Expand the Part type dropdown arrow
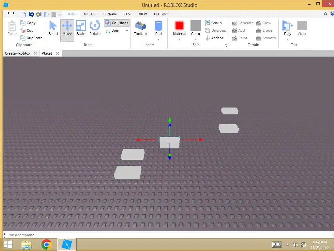 pos(159,39)
